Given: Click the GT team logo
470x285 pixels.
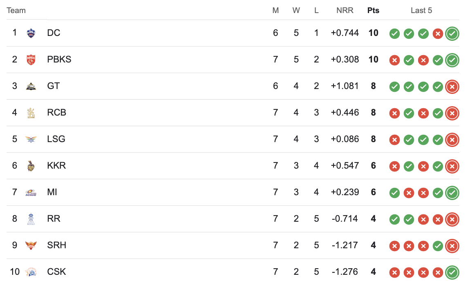Looking at the screenshot, I should (x=31, y=86).
